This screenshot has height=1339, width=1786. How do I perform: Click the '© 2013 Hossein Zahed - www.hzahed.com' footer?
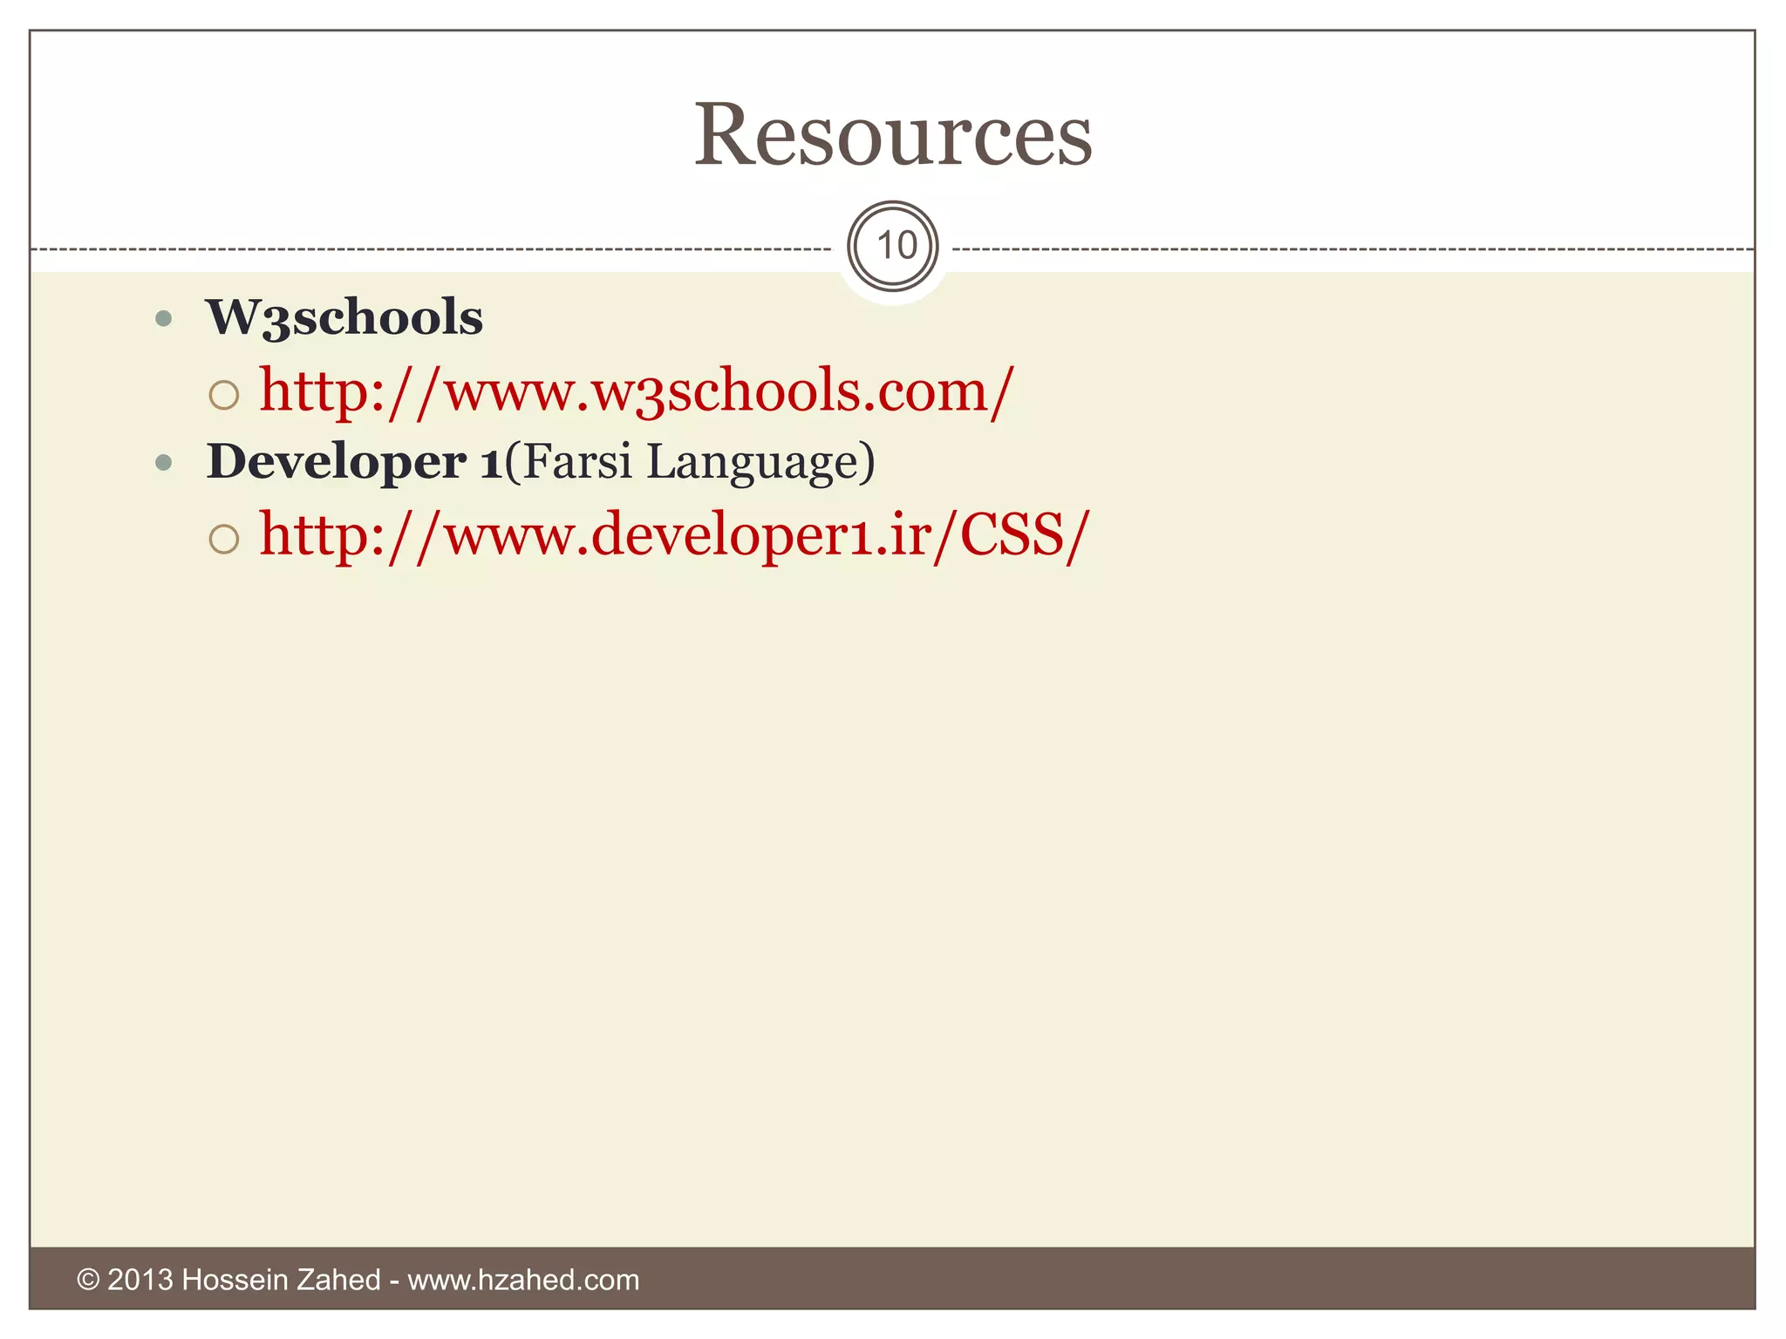358,1280
